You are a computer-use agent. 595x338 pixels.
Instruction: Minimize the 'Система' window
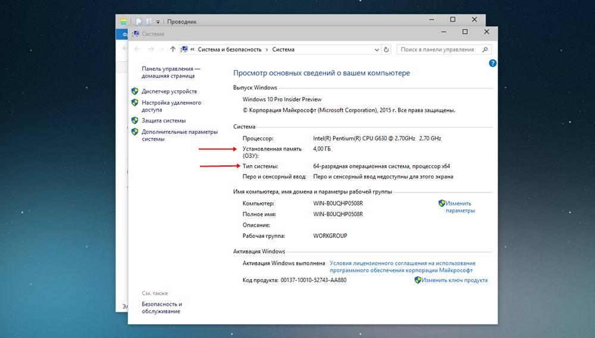click(x=444, y=32)
